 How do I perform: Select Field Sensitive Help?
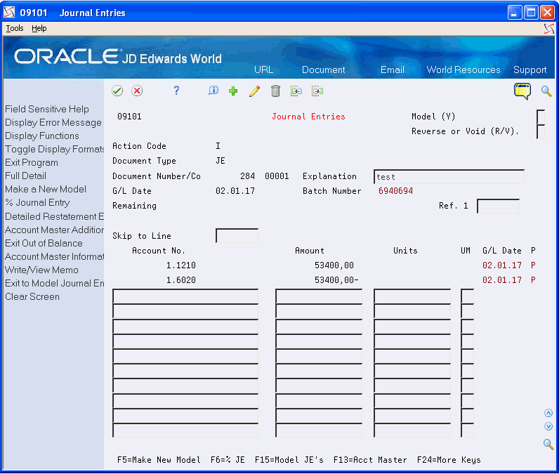tap(47, 109)
